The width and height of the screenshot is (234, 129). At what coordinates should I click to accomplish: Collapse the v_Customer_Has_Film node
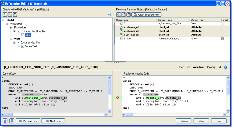tap(14, 43)
